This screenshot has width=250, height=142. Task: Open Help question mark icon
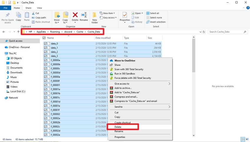248,8
